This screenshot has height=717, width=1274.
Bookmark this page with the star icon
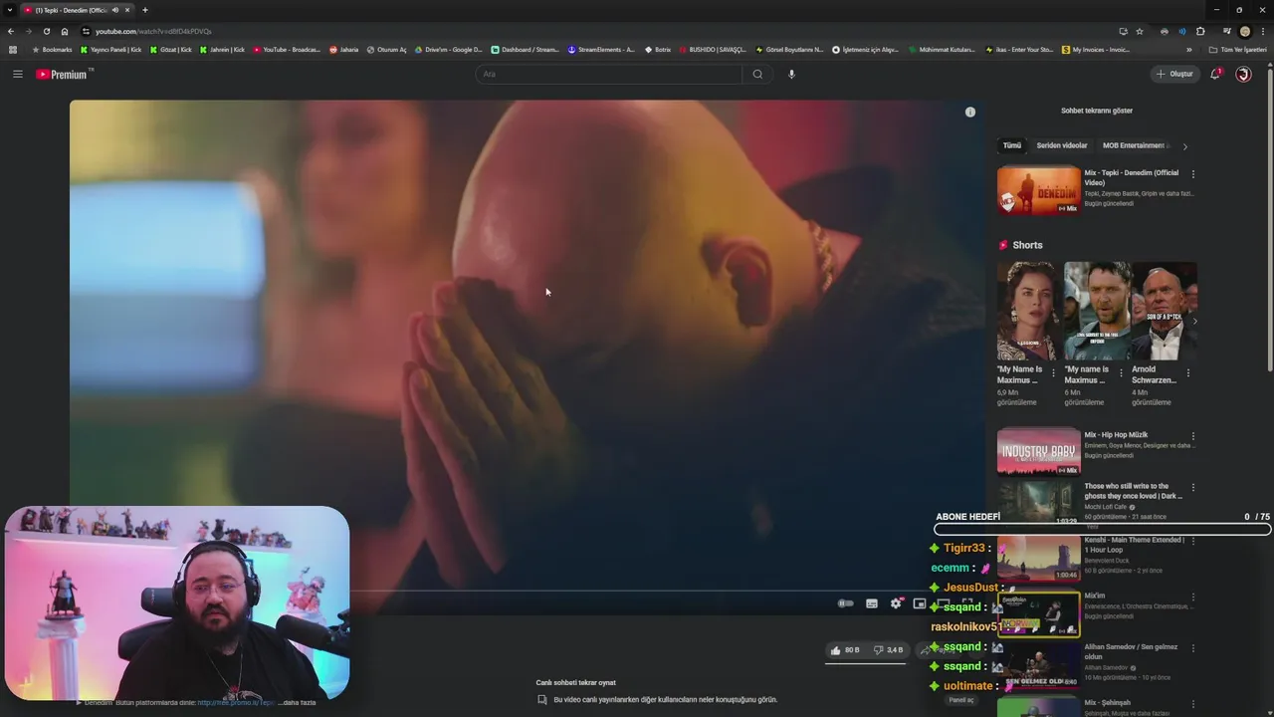1140,31
